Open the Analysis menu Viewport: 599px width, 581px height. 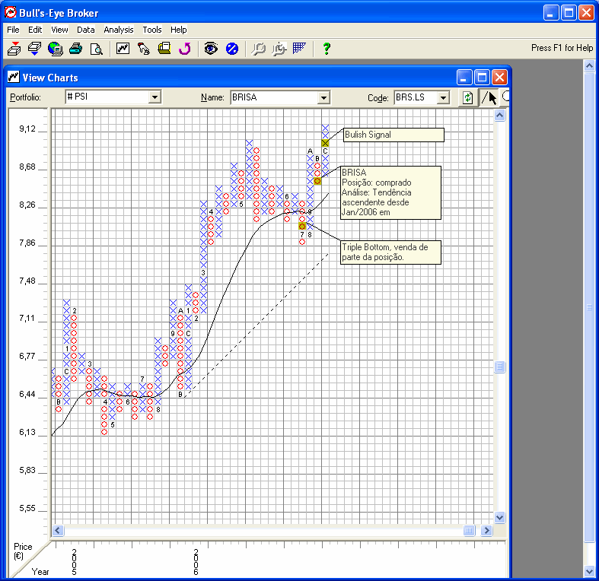(118, 30)
